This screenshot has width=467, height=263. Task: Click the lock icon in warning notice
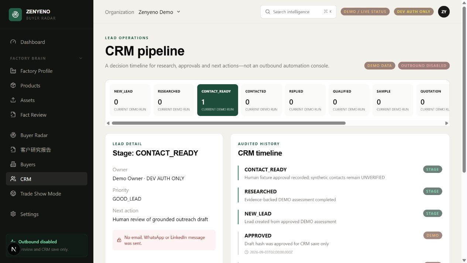(x=119, y=240)
